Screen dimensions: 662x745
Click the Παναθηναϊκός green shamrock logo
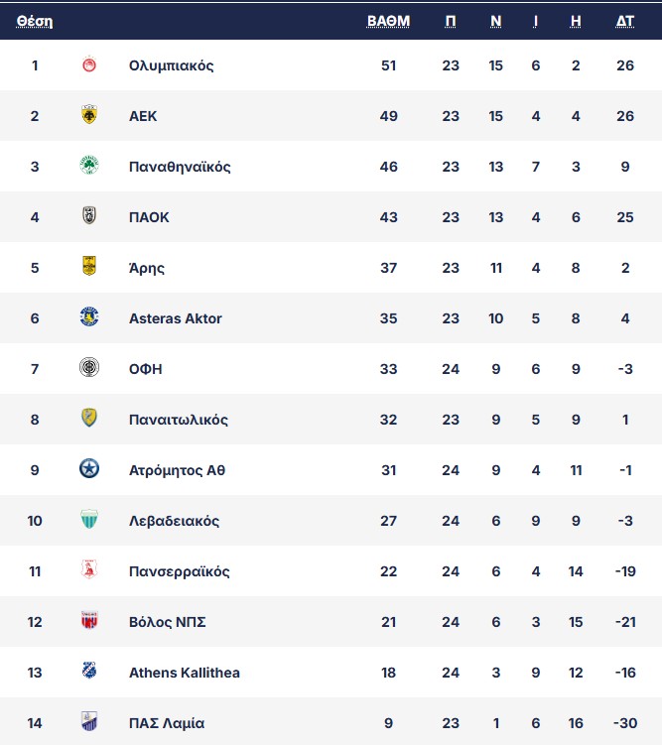[x=89, y=167]
